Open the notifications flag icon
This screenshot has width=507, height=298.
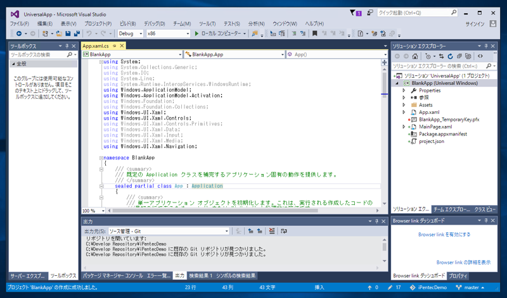[x=352, y=13]
